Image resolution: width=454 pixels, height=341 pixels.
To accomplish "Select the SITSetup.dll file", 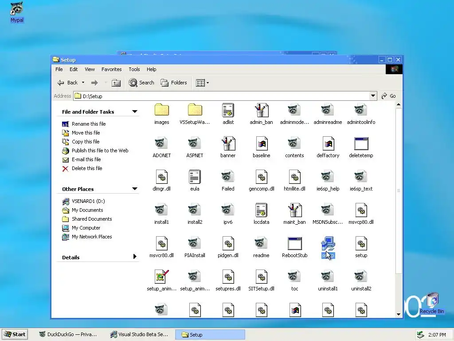I will 262,277.
